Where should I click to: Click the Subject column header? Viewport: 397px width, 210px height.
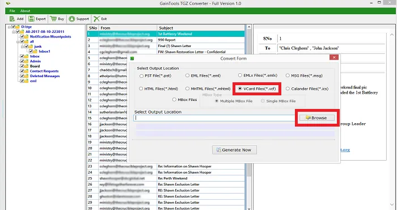coord(201,28)
